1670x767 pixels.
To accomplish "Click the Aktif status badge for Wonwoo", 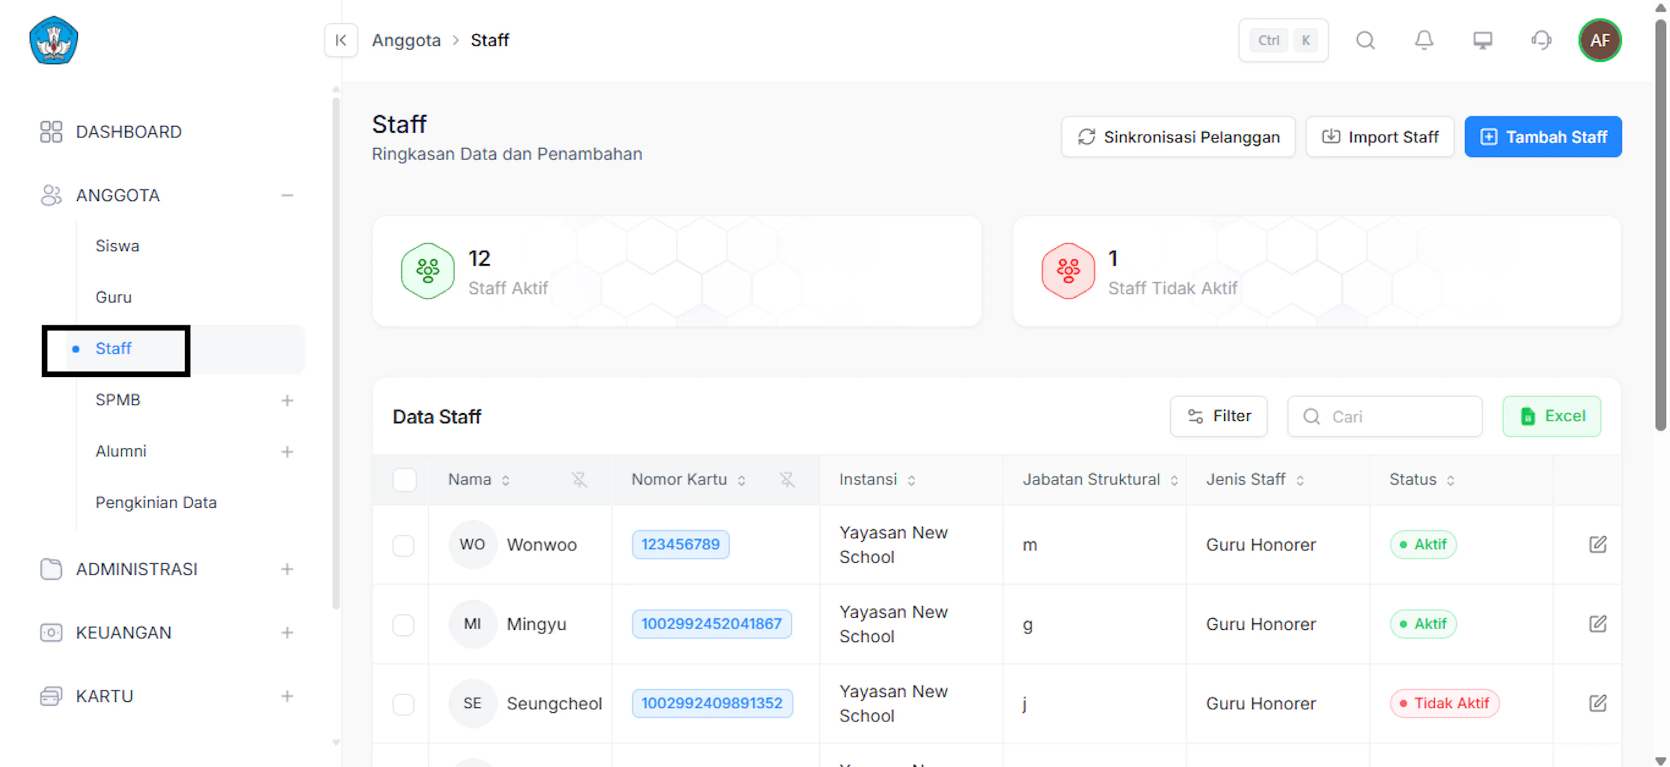I will (x=1423, y=544).
